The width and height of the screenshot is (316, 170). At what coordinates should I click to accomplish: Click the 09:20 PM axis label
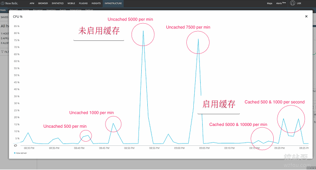[280, 148]
